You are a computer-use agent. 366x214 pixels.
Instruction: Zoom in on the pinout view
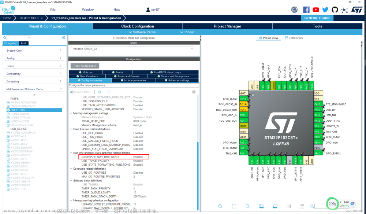coord(220,206)
